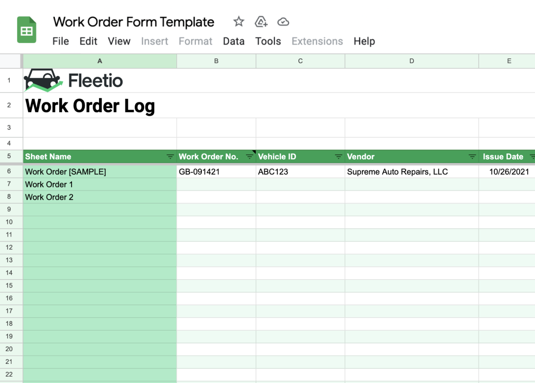The image size is (535, 383).
Task: Select column A header
Action: tap(99, 61)
